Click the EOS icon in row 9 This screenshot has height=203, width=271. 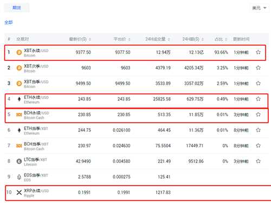click(19, 177)
